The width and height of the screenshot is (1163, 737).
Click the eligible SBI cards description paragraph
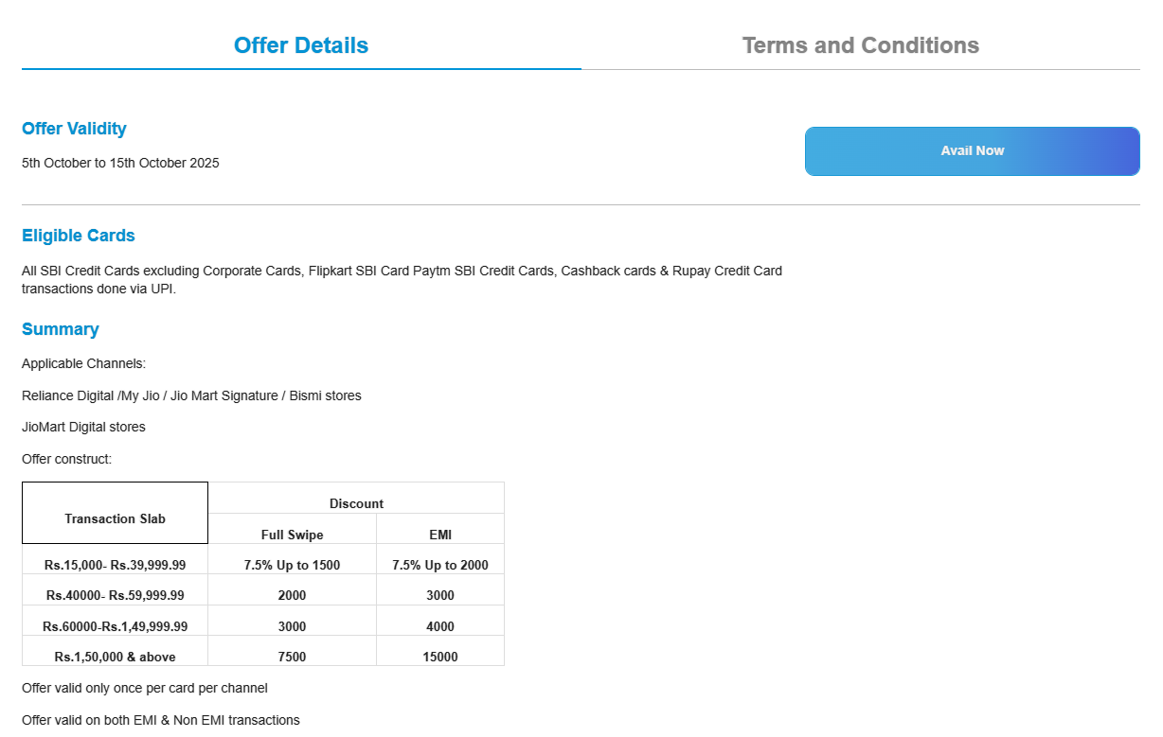pyautogui.click(x=402, y=280)
